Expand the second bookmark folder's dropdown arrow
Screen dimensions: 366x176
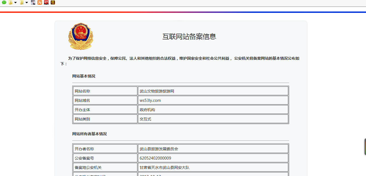(x=27, y=2)
